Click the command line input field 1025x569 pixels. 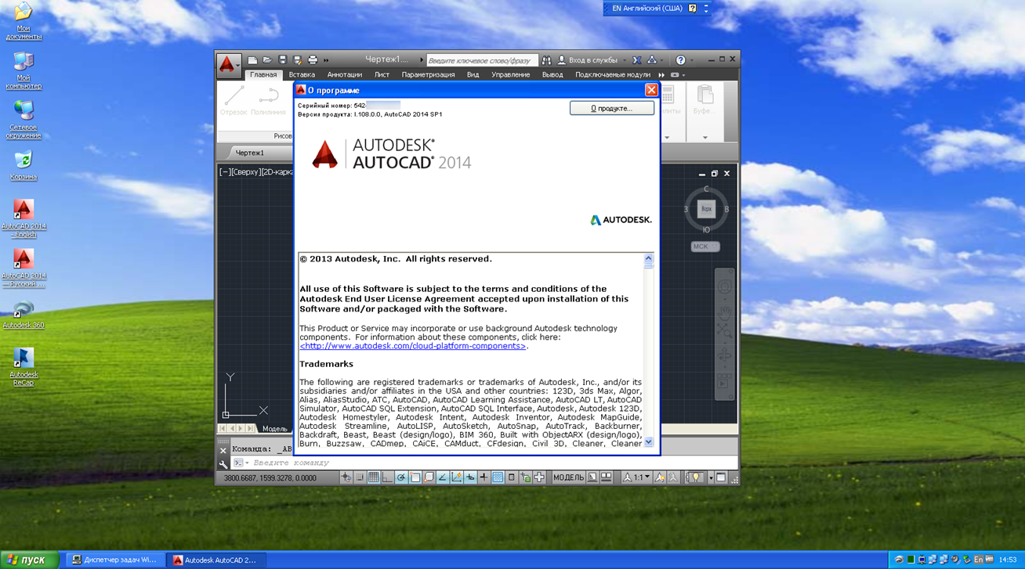[x=486, y=463]
